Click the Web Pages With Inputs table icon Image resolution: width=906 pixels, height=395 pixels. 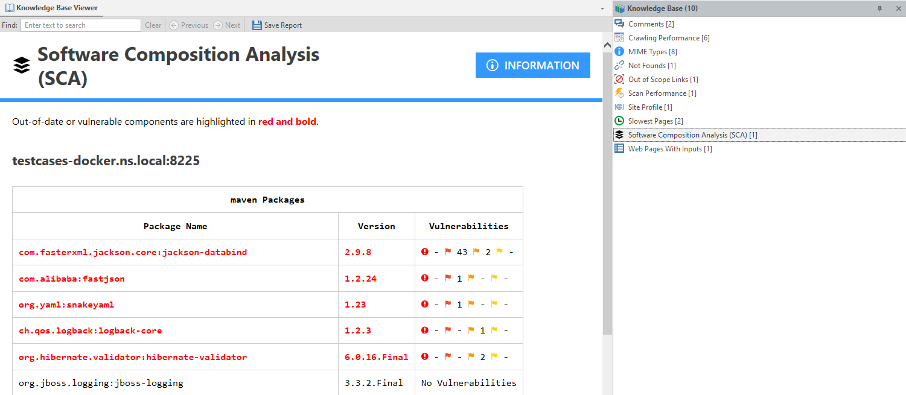(x=619, y=148)
